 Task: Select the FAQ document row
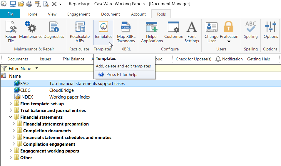tap(141, 83)
